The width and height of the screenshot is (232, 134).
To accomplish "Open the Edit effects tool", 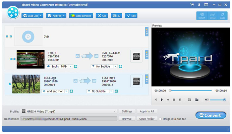I will pyautogui.click(x=131, y=16).
